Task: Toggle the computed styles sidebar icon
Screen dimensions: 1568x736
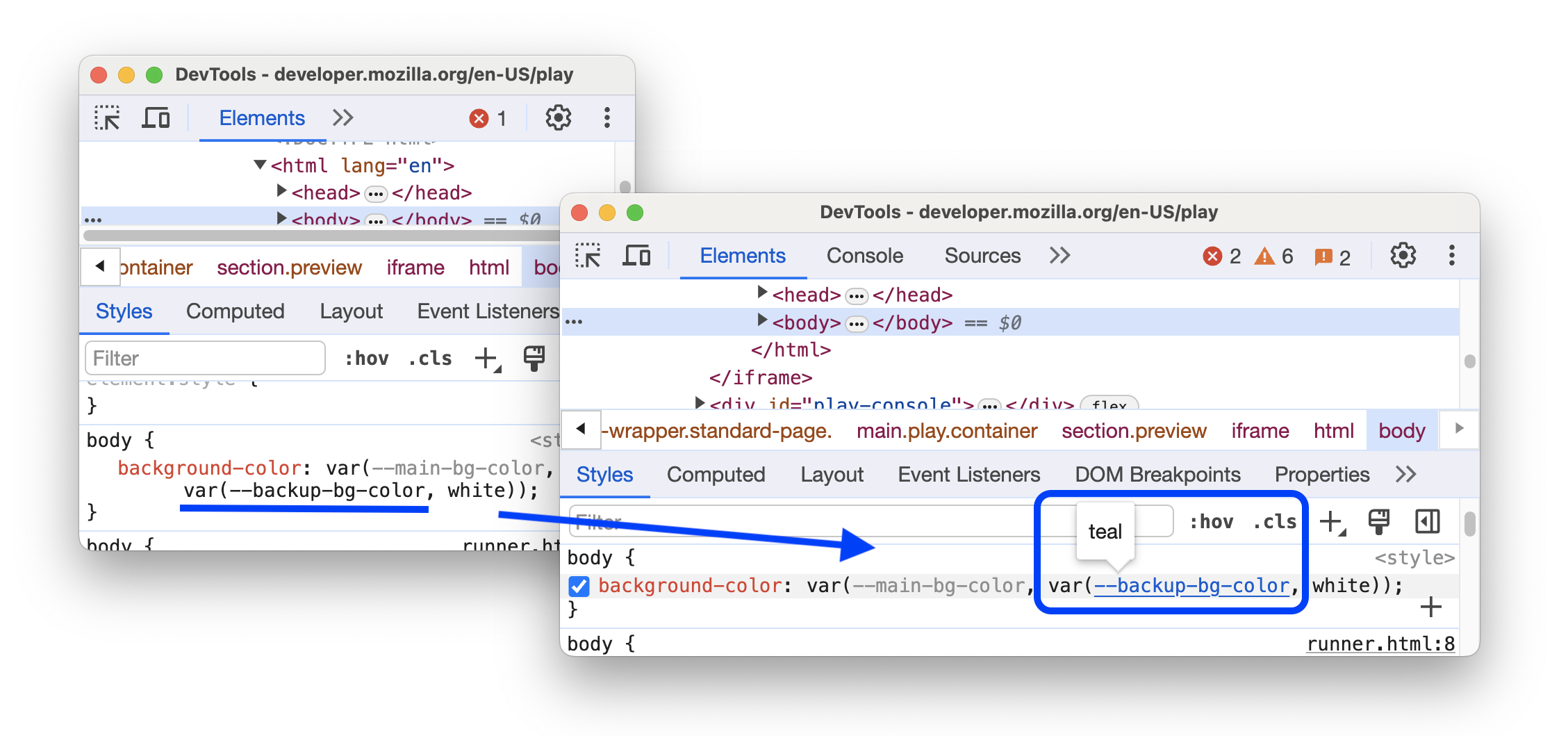Action: tap(1427, 522)
